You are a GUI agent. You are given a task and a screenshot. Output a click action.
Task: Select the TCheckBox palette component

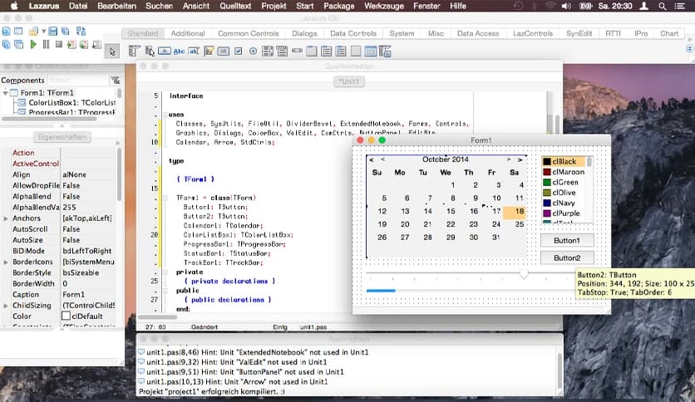pyautogui.click(x=239, y=51)
